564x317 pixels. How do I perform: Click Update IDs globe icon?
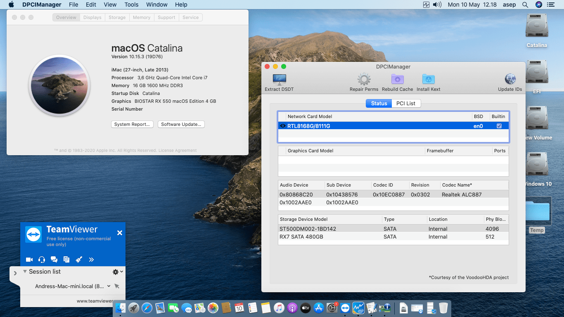tap(510, 82)
